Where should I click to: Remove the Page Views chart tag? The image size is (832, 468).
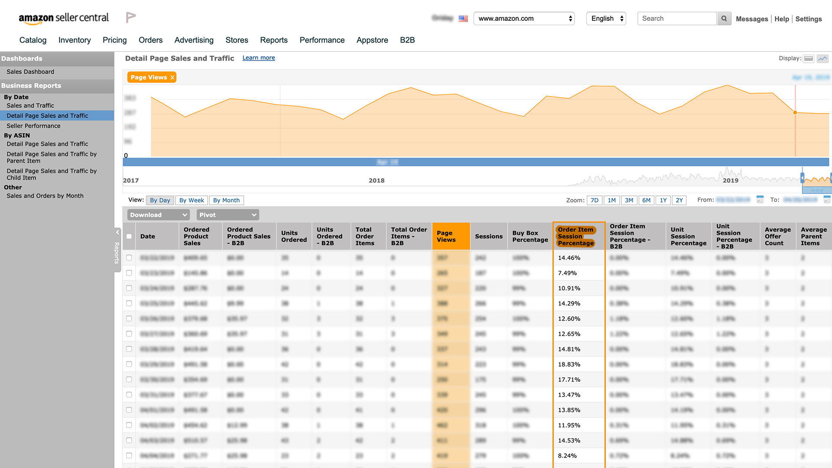pyautogui.click(x=172, y=78)
